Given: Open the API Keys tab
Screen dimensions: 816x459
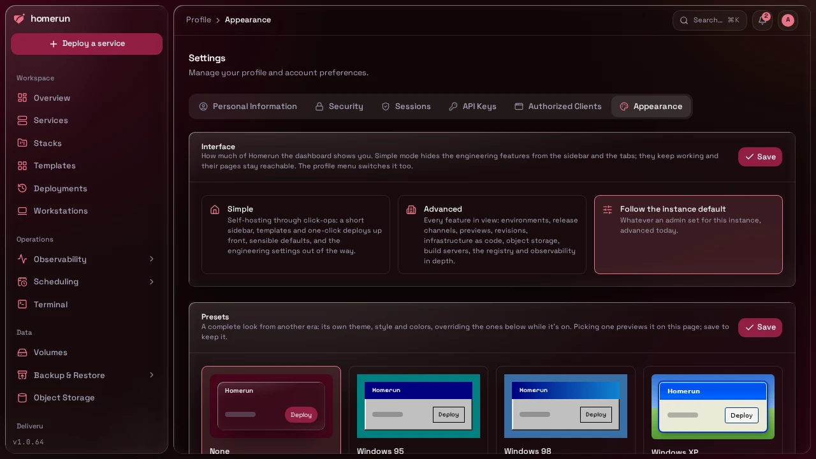Looking at the screenshot, I should point(472,106).
